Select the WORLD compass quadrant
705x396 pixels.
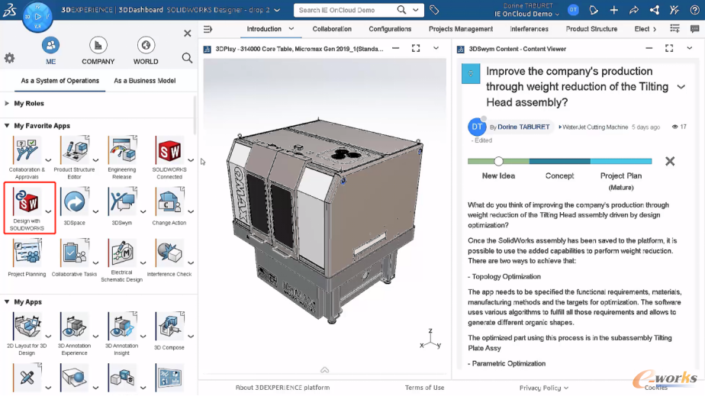146,51
